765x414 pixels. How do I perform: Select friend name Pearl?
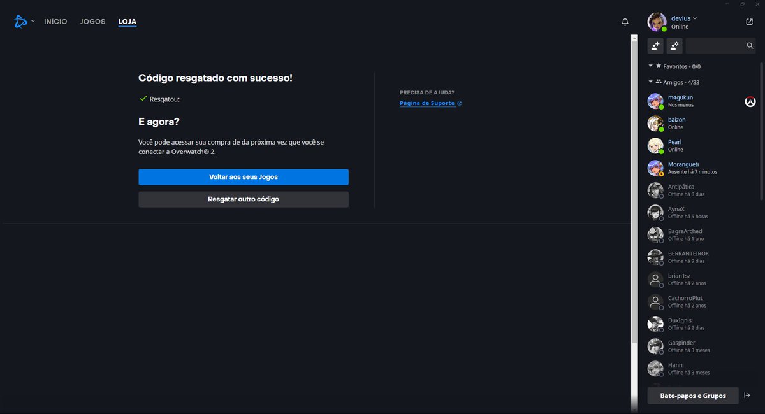click(675, 142)
